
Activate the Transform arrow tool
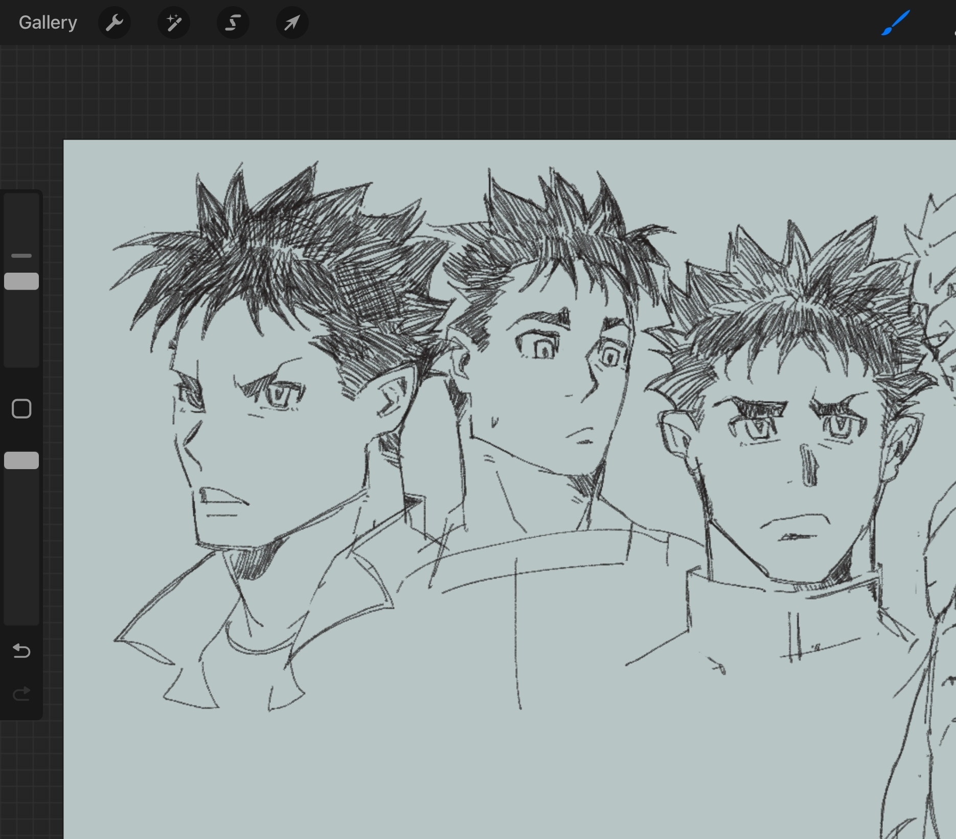point(292,23)
